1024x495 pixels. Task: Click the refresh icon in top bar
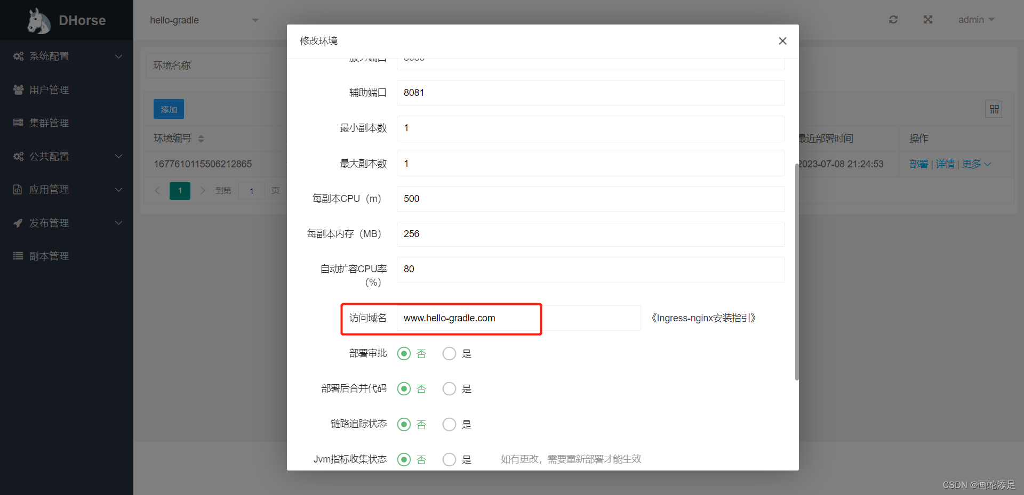893,20
